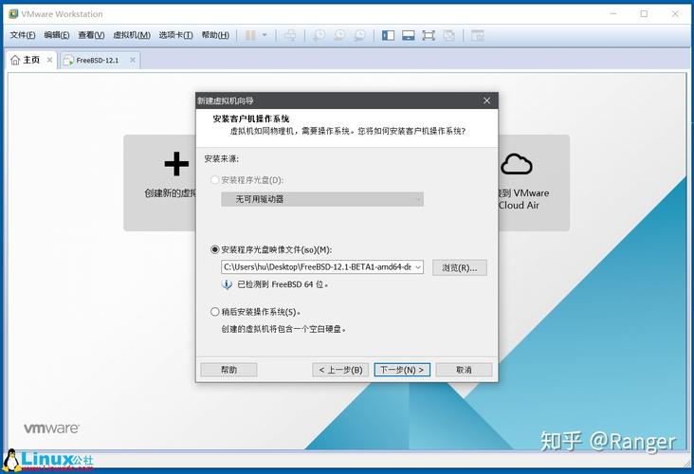Expand the ISO path combo box arrow

tap(418, 267)
